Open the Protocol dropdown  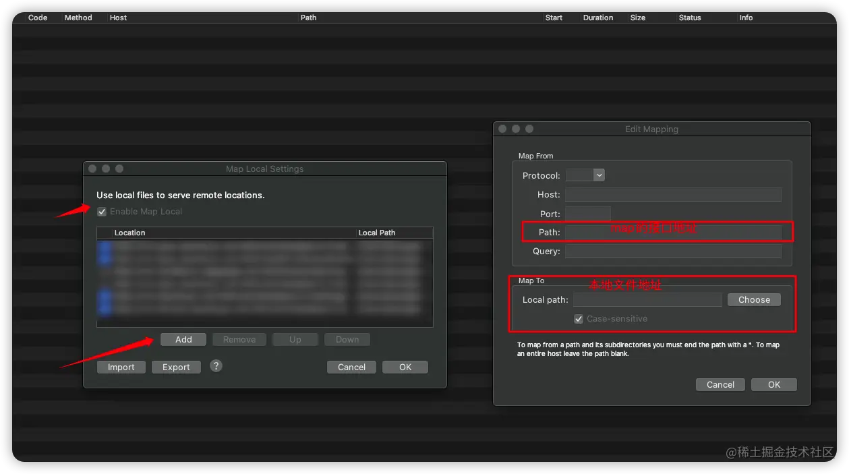click(x=585, y=175)
